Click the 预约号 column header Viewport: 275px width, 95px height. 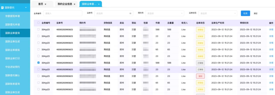click(x=82, y=23)
